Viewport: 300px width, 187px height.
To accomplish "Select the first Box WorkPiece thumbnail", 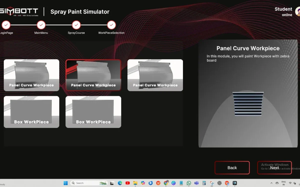I will coord(31,112).
